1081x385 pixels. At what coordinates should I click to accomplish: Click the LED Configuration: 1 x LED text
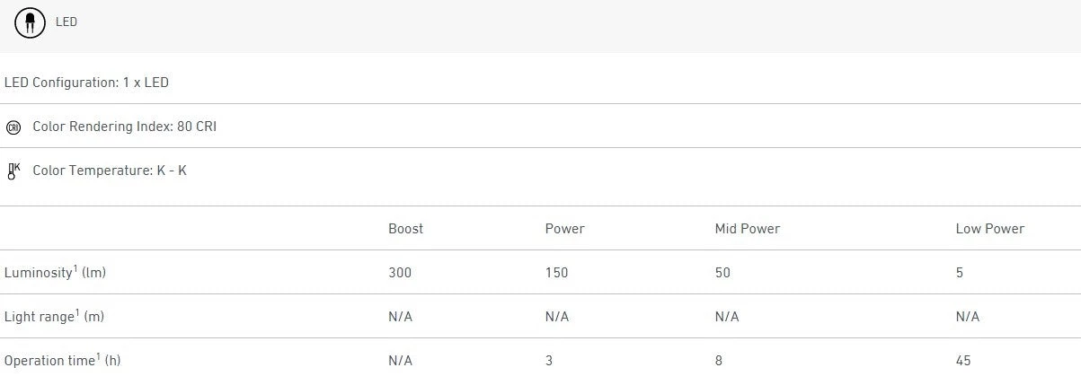click(86, 83)
